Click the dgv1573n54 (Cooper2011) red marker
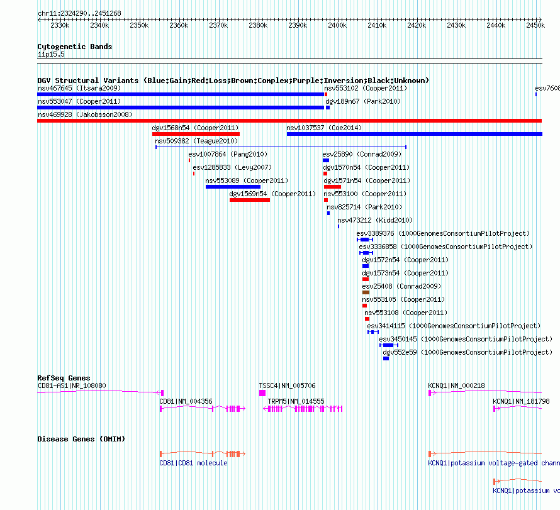Viewport: 560px width, 510px height. [366, 279]
